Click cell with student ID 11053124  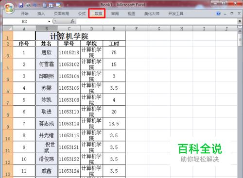coord(69,171)
